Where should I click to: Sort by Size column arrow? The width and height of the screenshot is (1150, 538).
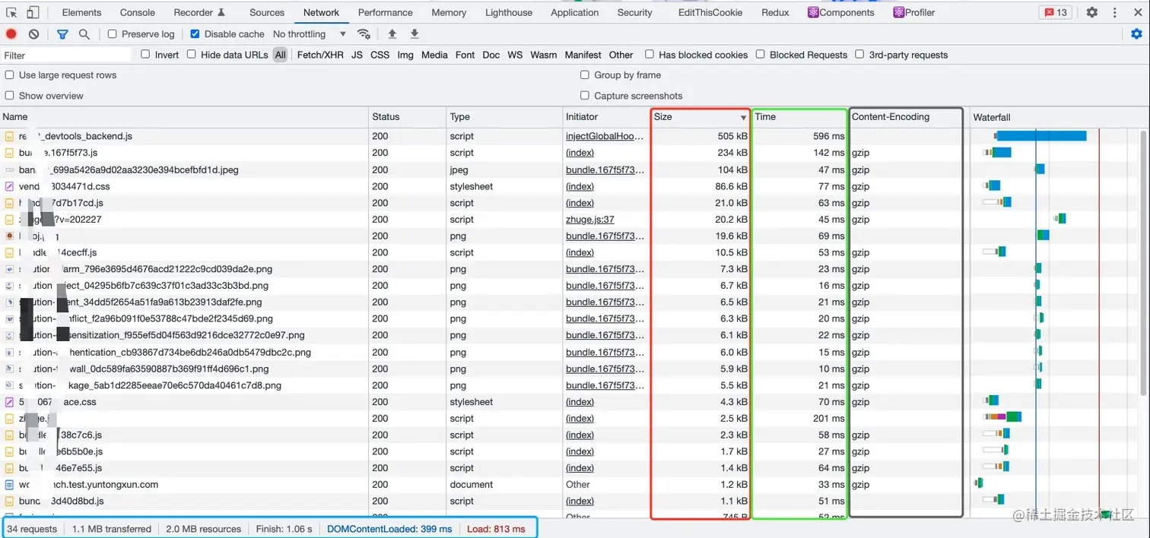pyautogui.click(x=743, y=118)
